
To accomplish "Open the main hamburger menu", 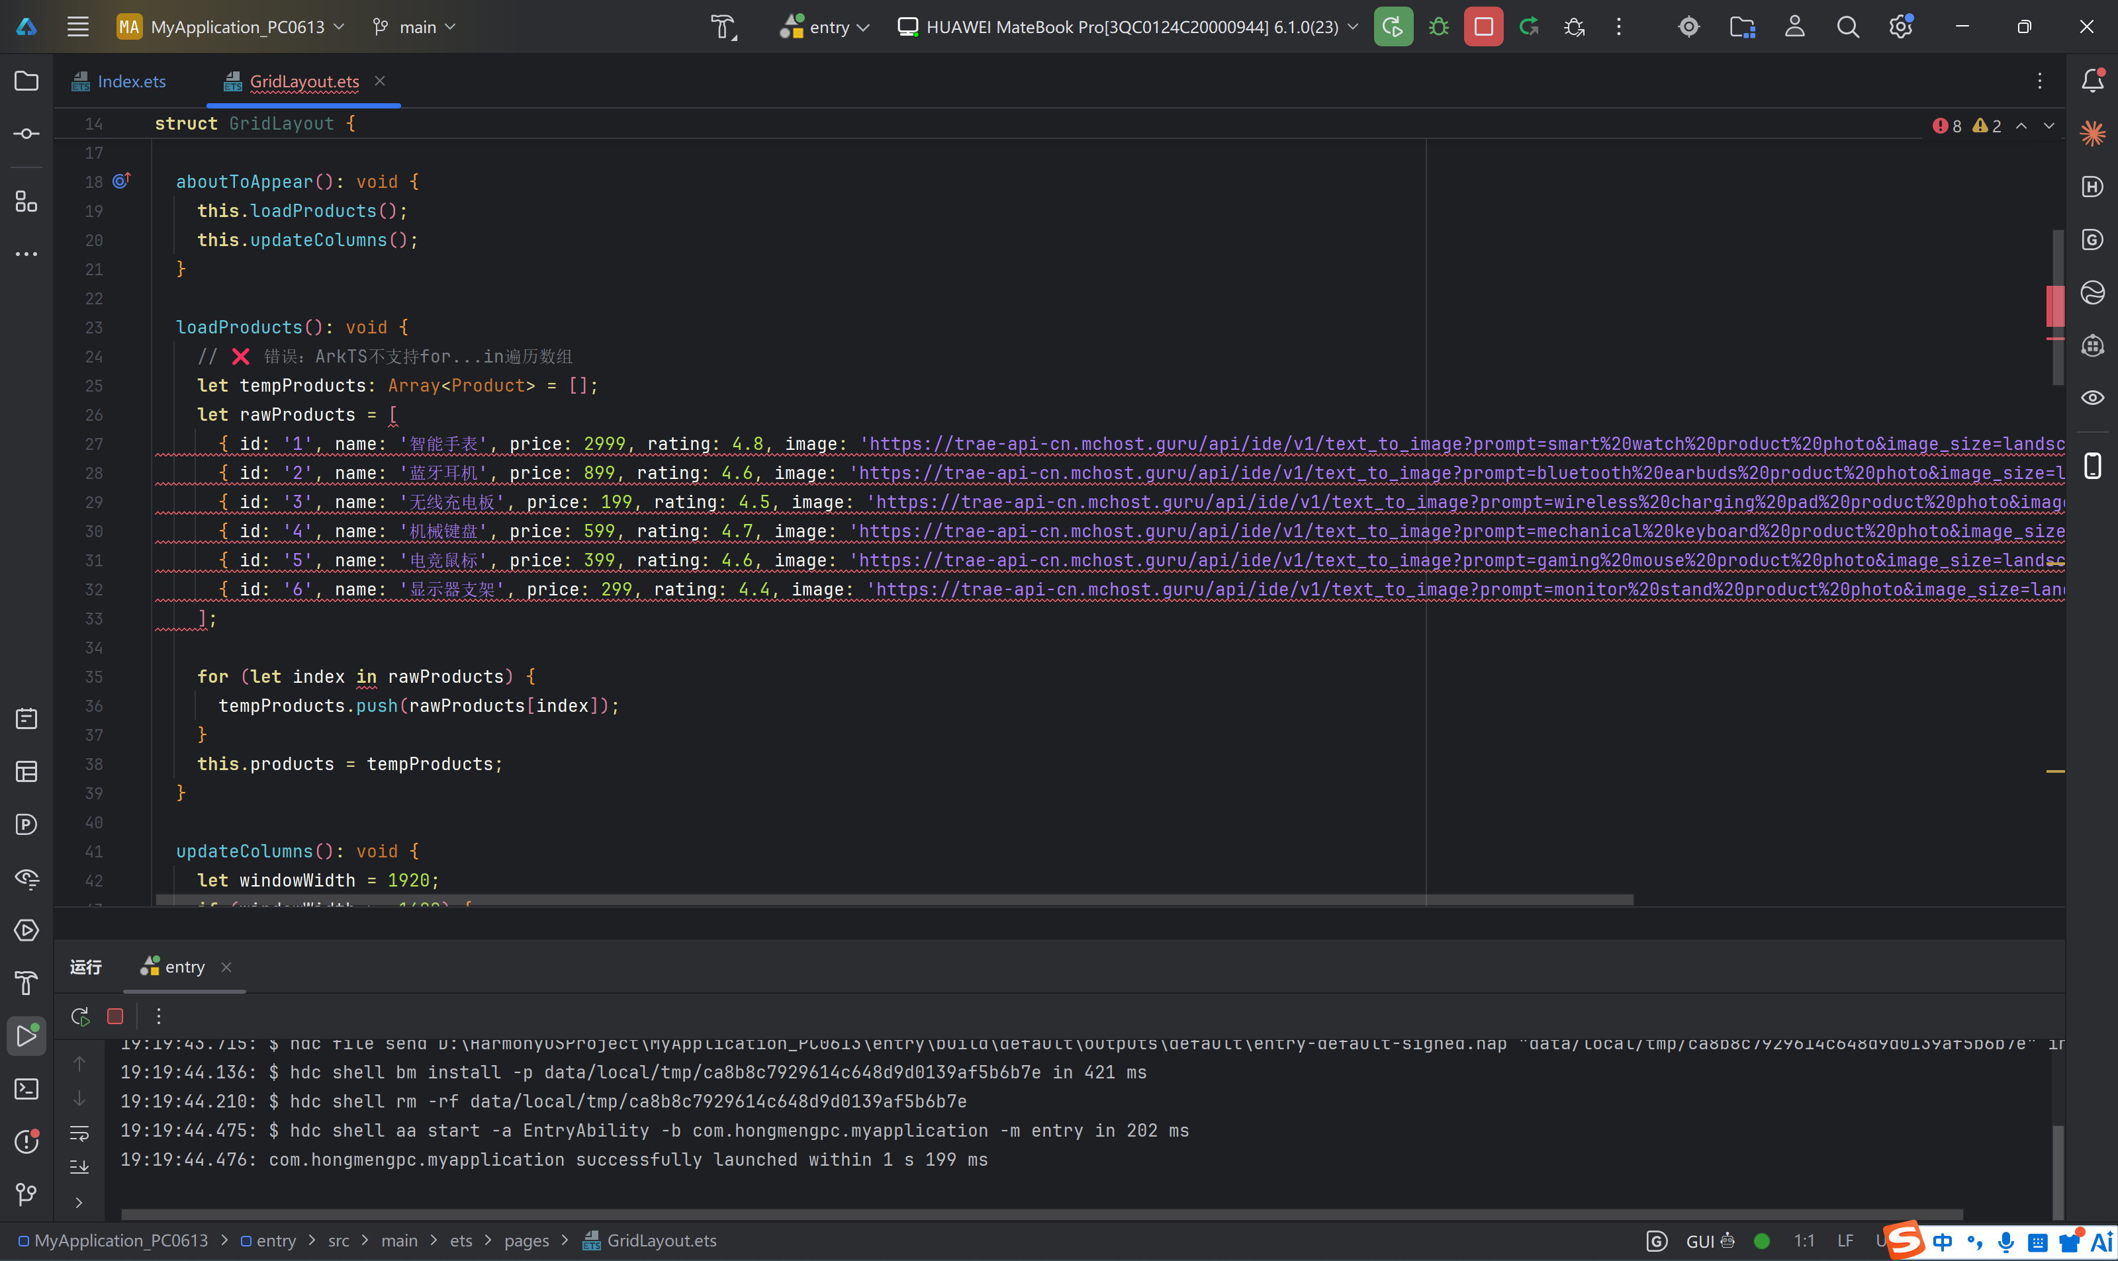I will pyautogui.click(x=78, y=26).
